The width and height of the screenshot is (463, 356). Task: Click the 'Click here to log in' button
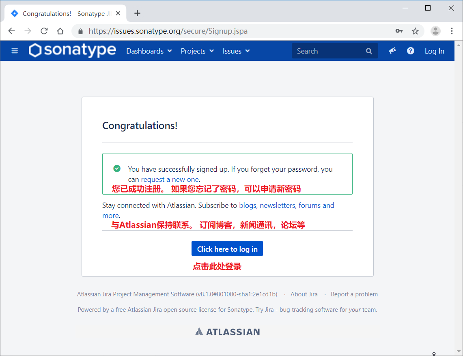point(227,248)
